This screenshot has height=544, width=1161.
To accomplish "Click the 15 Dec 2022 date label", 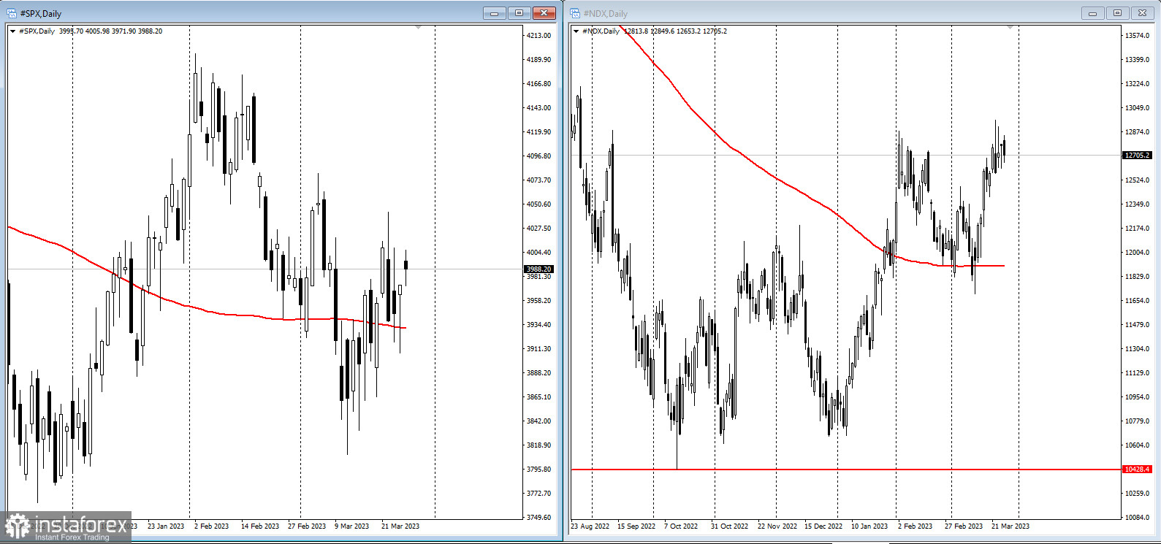I will pyautogui.click(x=823, y=526).
